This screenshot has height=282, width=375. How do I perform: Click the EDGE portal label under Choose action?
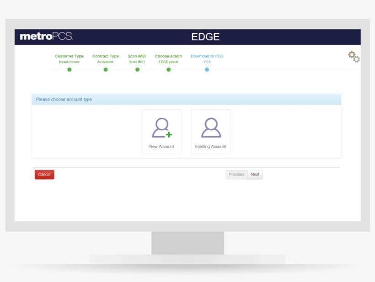tap(168, 61)
